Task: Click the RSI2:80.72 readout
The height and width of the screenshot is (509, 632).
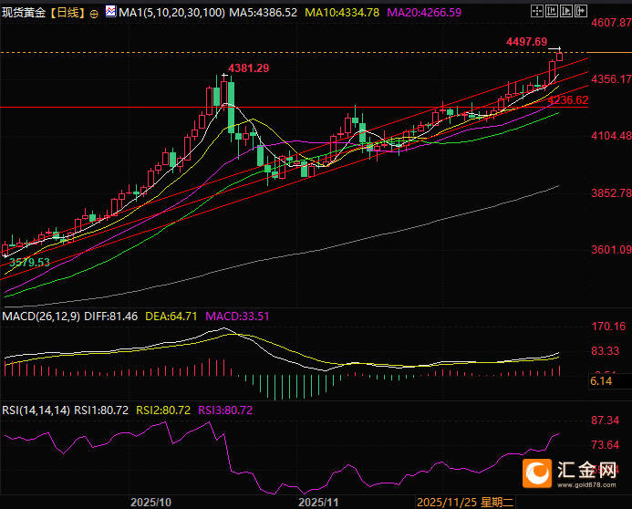Action: click(x=163, y=410)
